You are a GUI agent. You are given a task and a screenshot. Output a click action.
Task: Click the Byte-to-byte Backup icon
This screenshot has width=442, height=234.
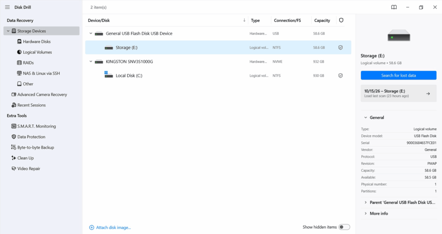13,147
